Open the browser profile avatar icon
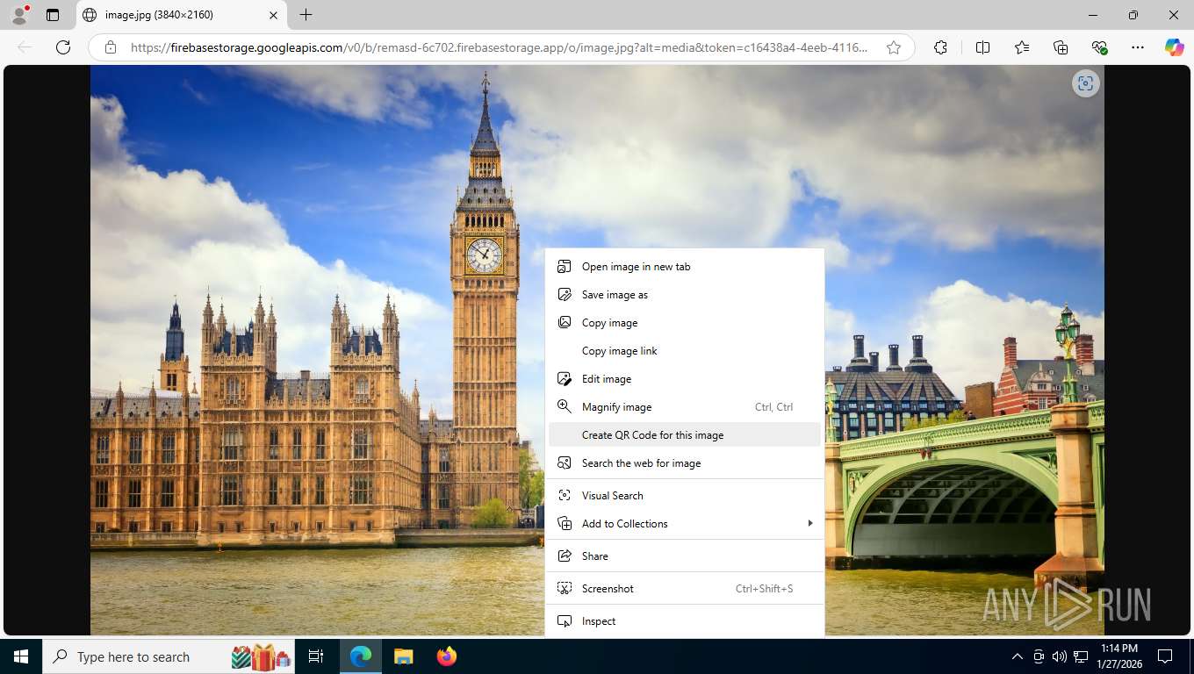The height and width of the screenshot is (674, 1194). (19, 15)
